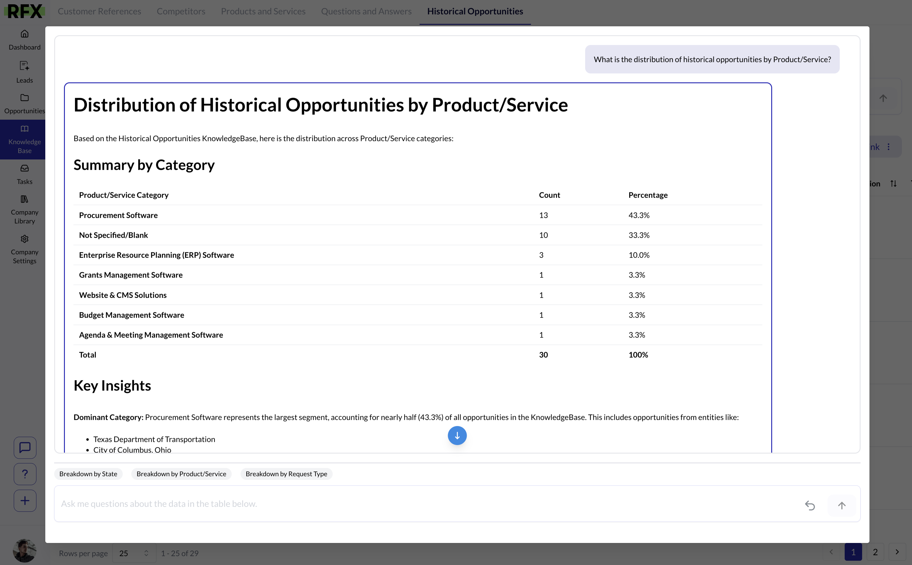Open the three-dot options menu
This screenshot has height=565, width=912.
click(888, 147)
